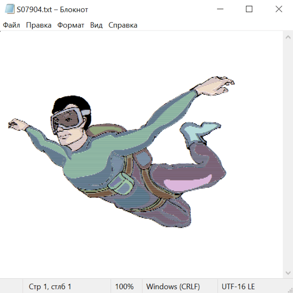This screenshot has width=293, height=293.
Task: Minimize the Блокнот window
Action: click(x=220, y=9)
